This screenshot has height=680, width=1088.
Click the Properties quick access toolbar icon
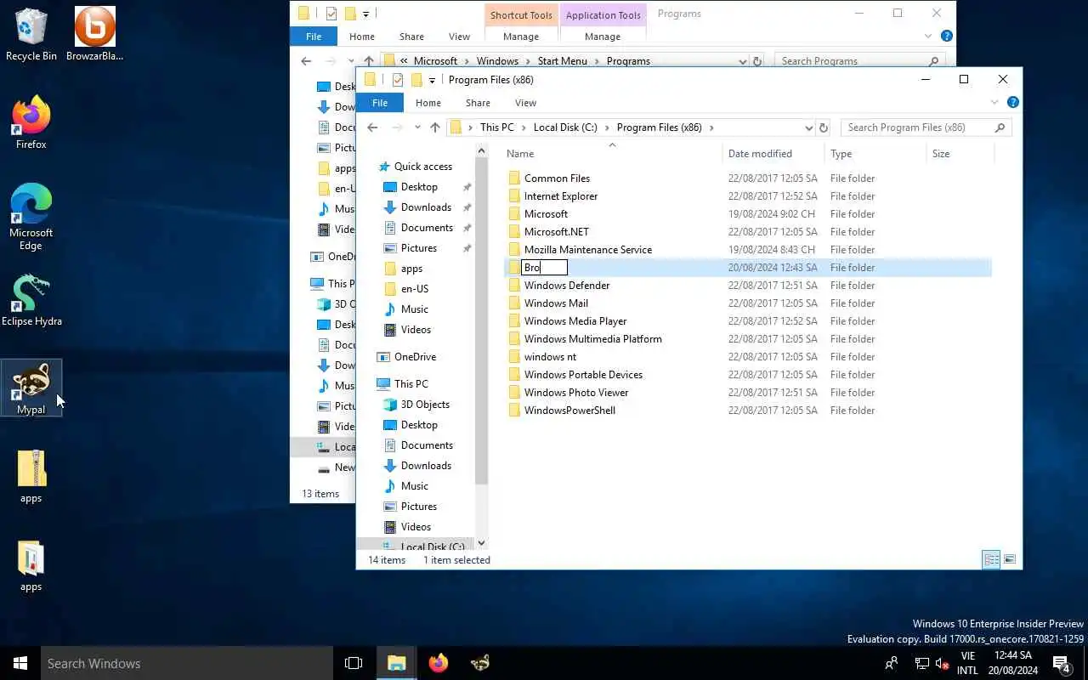(397, 79)
